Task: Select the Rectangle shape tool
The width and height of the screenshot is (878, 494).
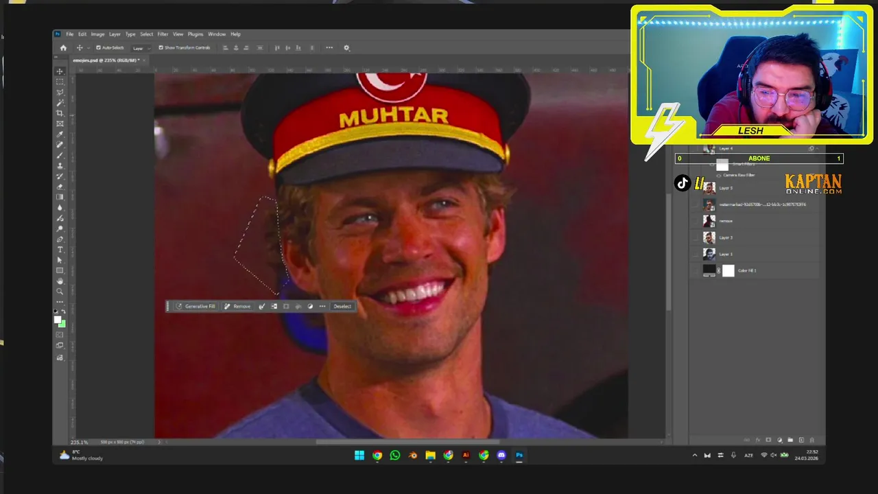Action: coord(60,270)
